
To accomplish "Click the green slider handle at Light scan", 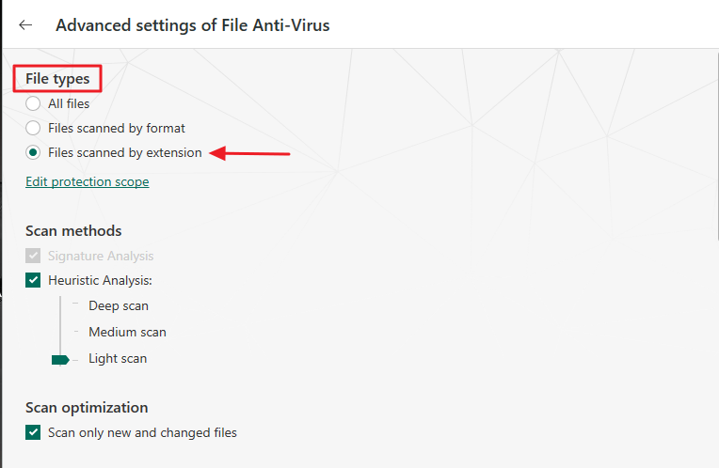I will coord(61,359).
